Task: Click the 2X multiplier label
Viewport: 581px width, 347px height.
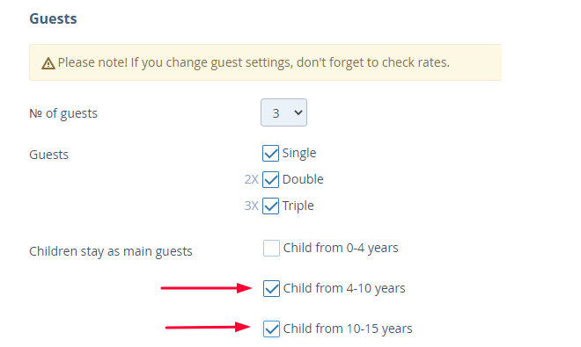Action: click(x=251, y=179)
